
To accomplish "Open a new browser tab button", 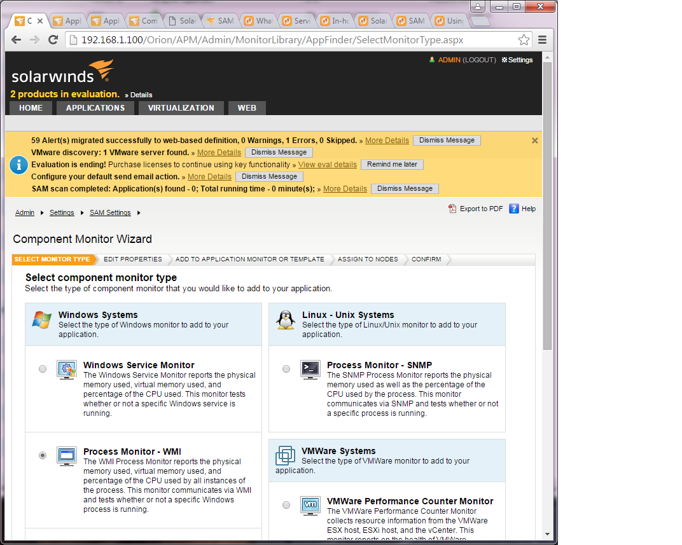I will click(x=480, y=21).
